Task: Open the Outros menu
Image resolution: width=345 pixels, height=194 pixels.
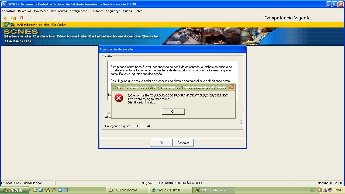Action: coord(127,11)
